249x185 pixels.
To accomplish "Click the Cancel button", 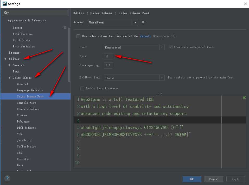I will pyautogui.click(x=214, y=179).
